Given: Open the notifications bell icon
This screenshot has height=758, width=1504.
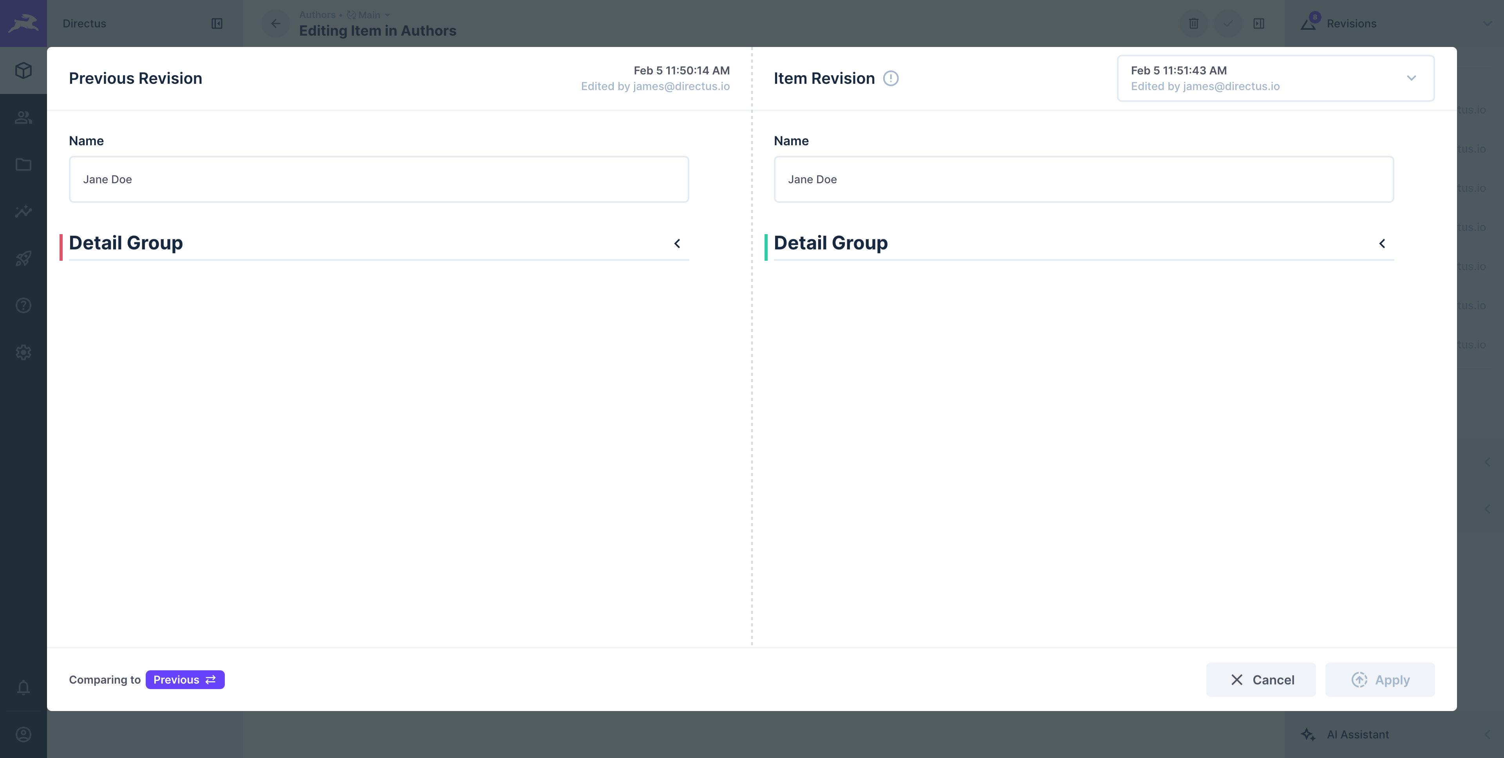Looking at the screenshot, I should [23, 688].
